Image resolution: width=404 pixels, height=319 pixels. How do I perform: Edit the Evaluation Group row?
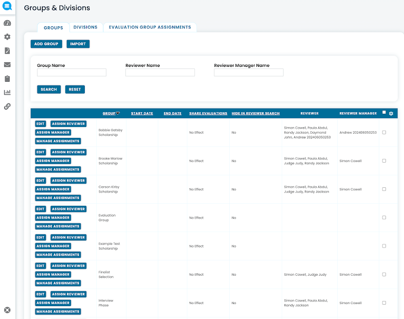pos(41,209)
